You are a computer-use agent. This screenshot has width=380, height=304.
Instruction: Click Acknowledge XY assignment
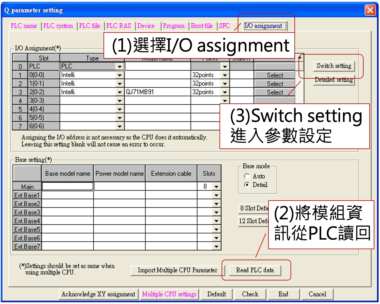coord(98,294)
